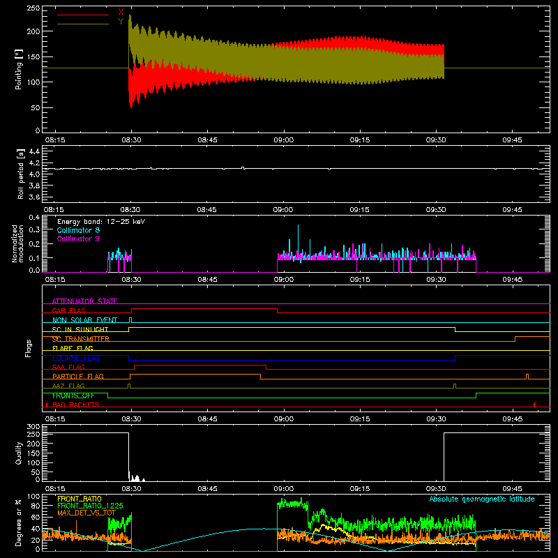Click the 0.4 value on modulation axis
The width and height of the screenshot is (558, 558).
(x=34, y=217)
